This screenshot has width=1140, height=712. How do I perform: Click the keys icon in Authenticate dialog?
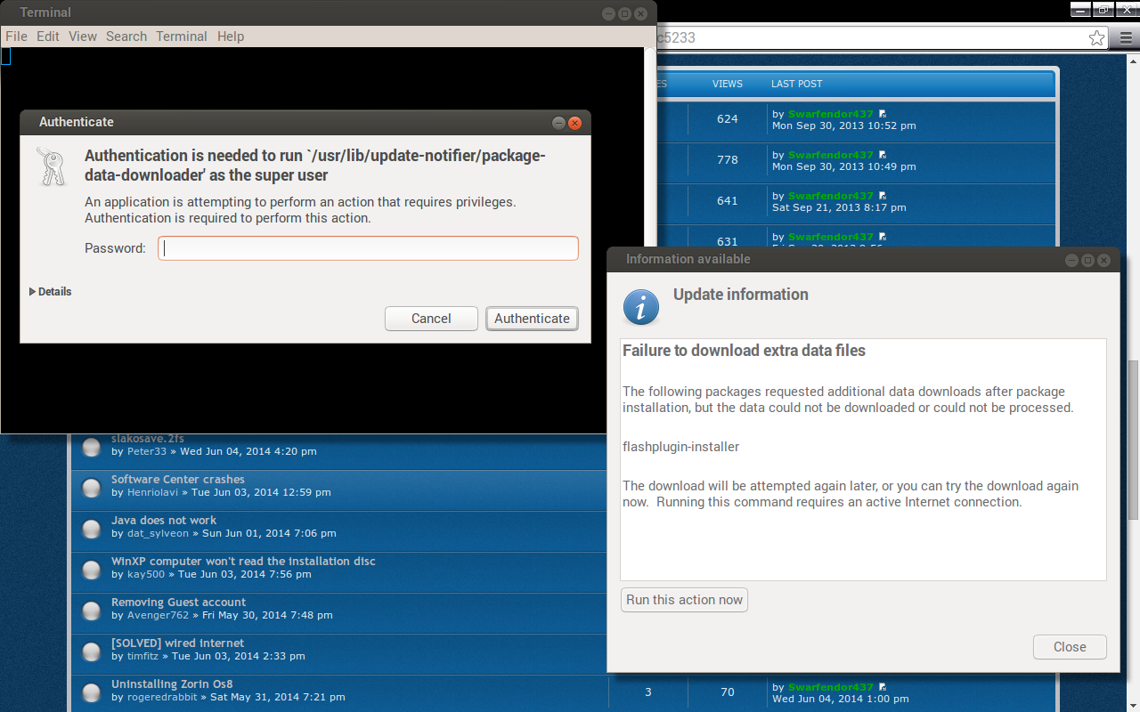click(52, 166)
